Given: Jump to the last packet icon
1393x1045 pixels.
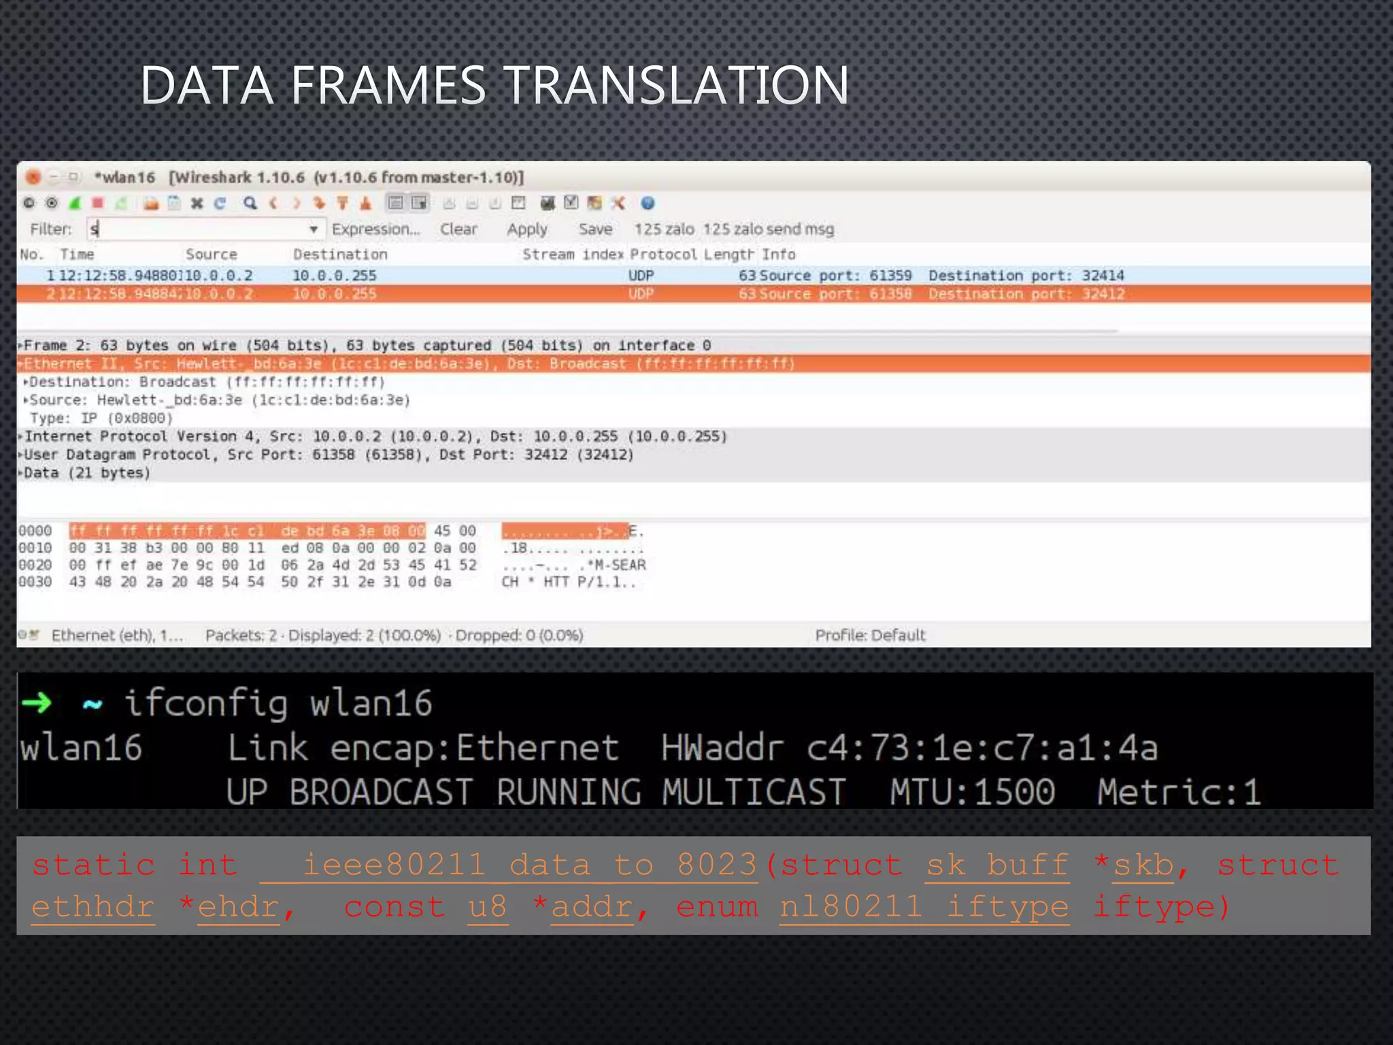Looking at the screenshot, I should click(366, 203).
